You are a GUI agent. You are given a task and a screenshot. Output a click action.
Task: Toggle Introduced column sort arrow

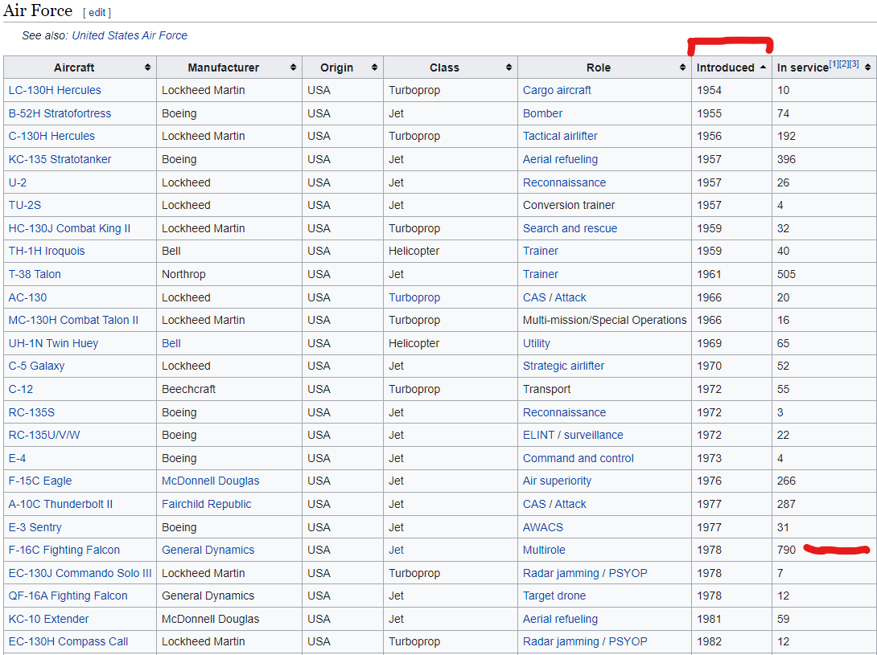coord(763,67)
